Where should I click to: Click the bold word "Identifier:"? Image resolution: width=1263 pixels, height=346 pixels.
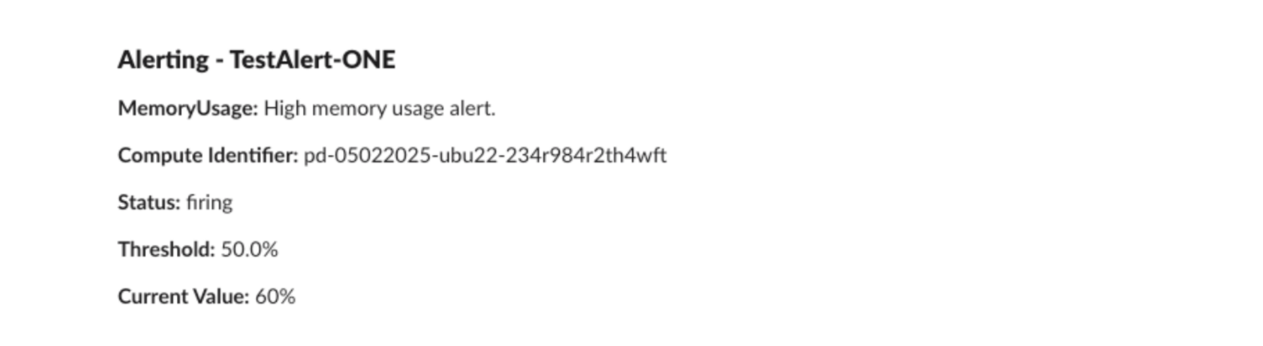[x=253, y=156]
